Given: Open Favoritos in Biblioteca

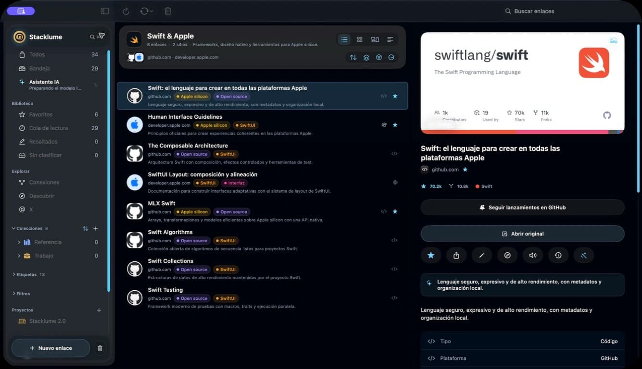Looking at the screenshot, I should click(x=58, y=114).
